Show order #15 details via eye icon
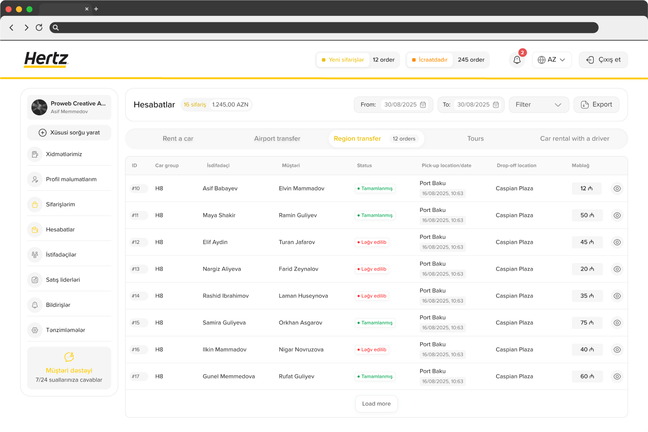 tap(617, 322)
